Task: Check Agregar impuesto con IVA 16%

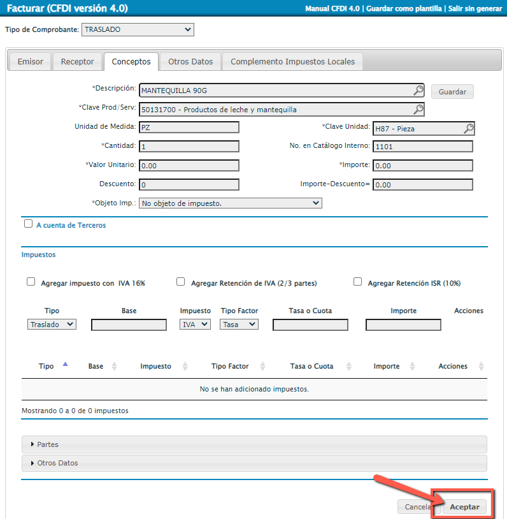Action: tap(31, 282)
